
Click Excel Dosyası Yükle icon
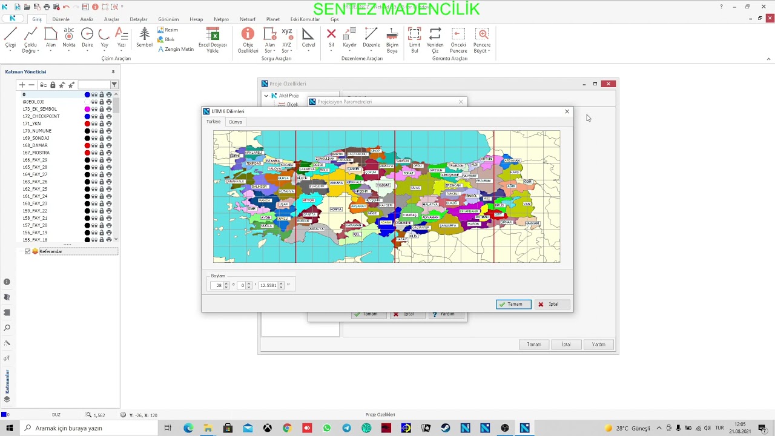point(213,35)
